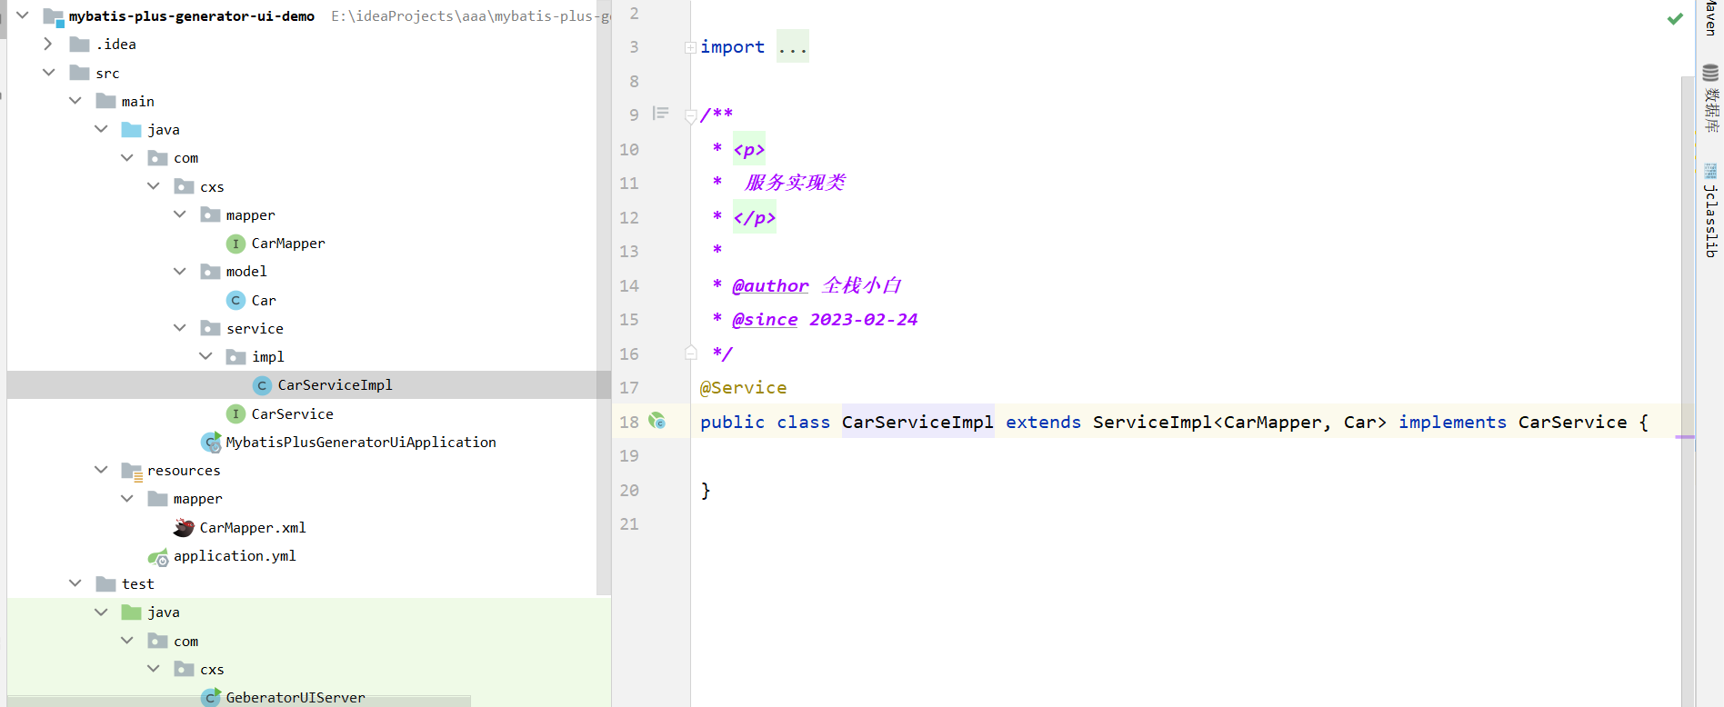Image resolution: width=1724 pixels, height=707 pixels.
Task: Collapse the resources mapper folder
Action: pyautogui.click(x=127, y=498)
